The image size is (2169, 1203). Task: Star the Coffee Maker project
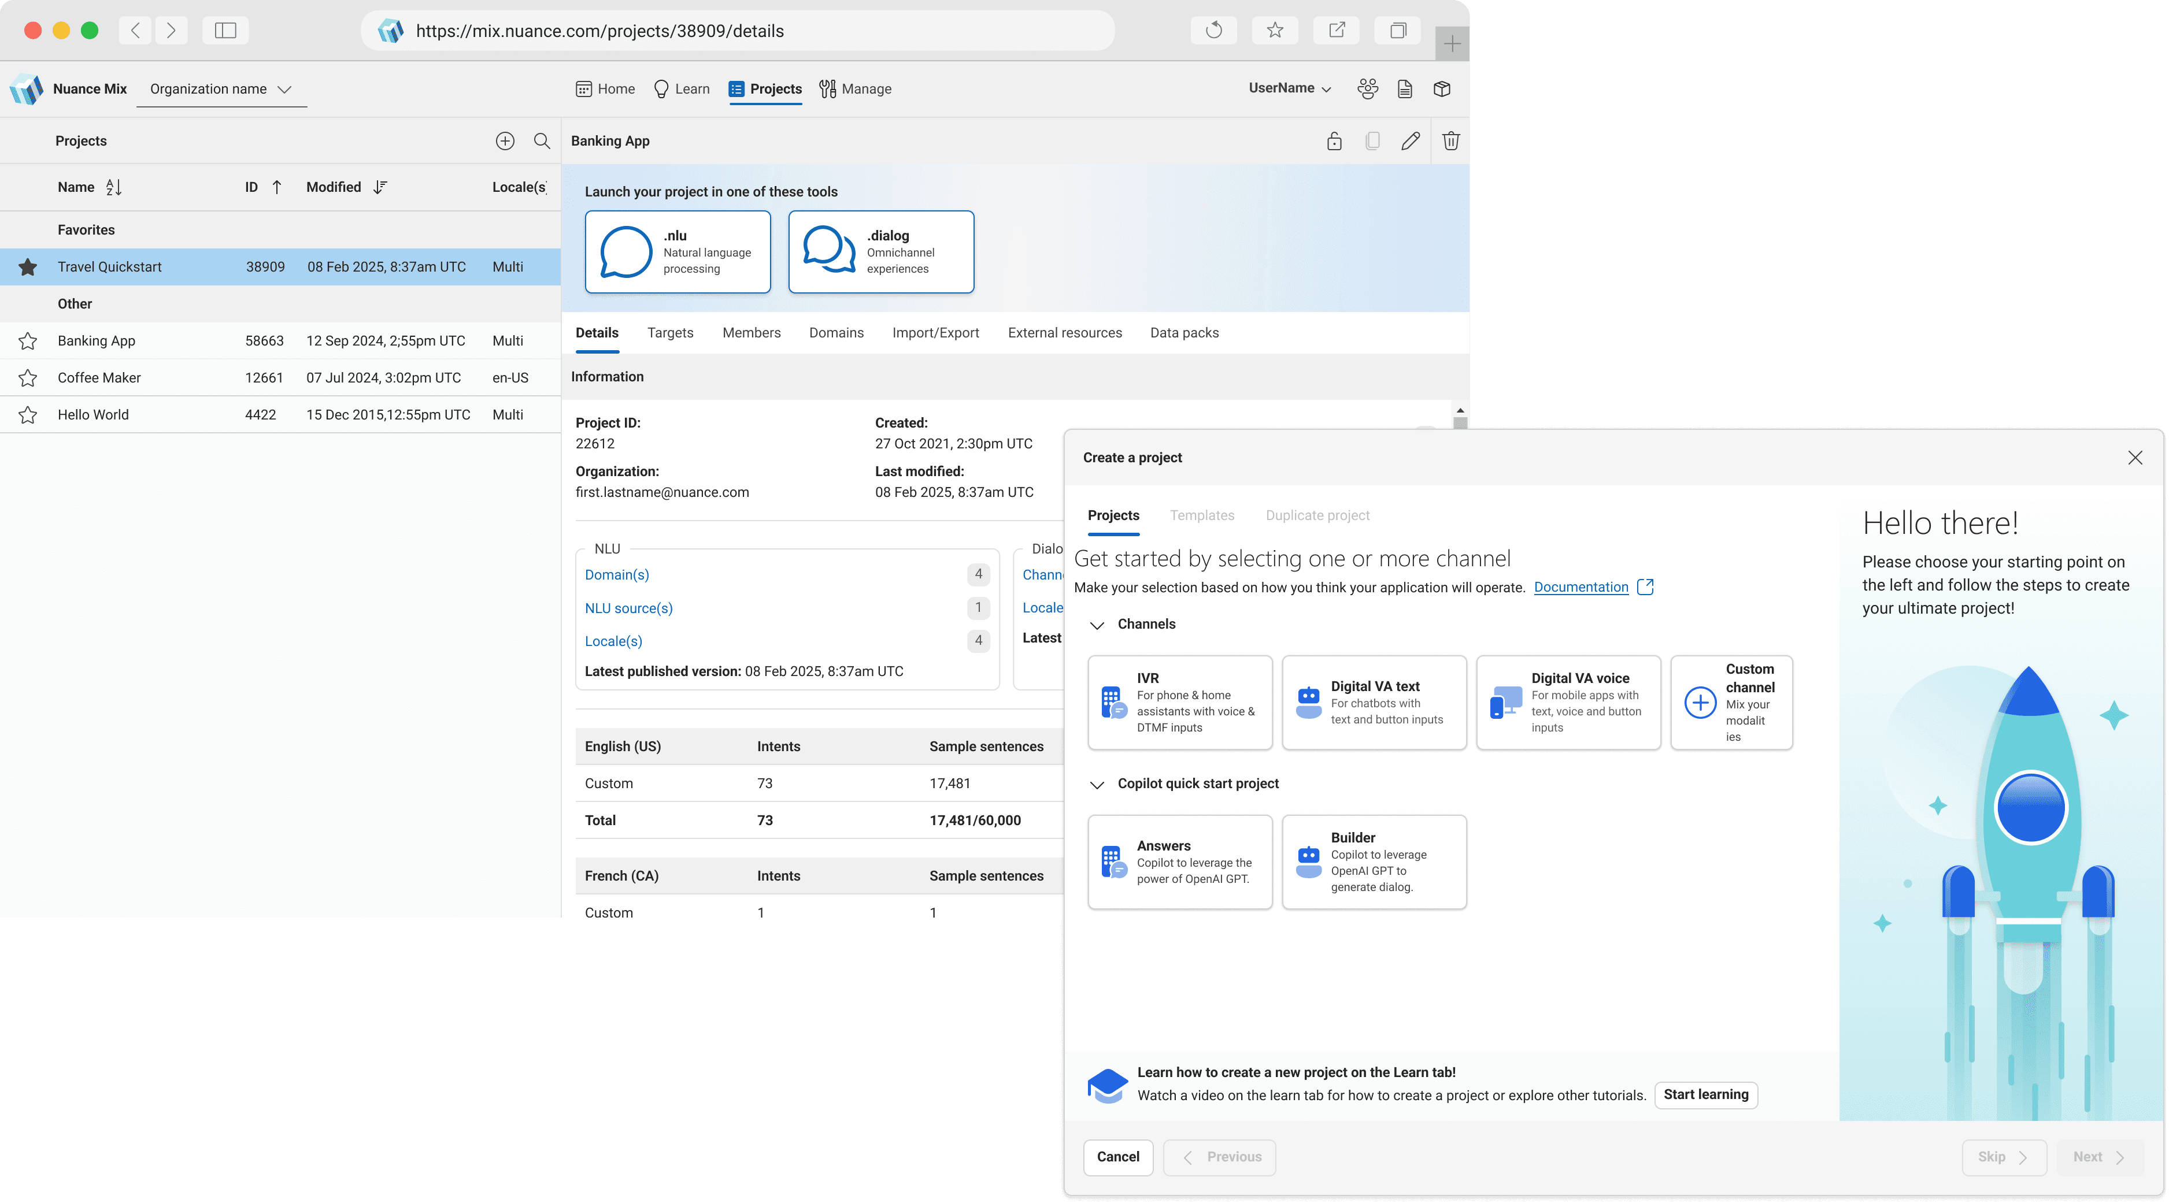click(28, 378)
